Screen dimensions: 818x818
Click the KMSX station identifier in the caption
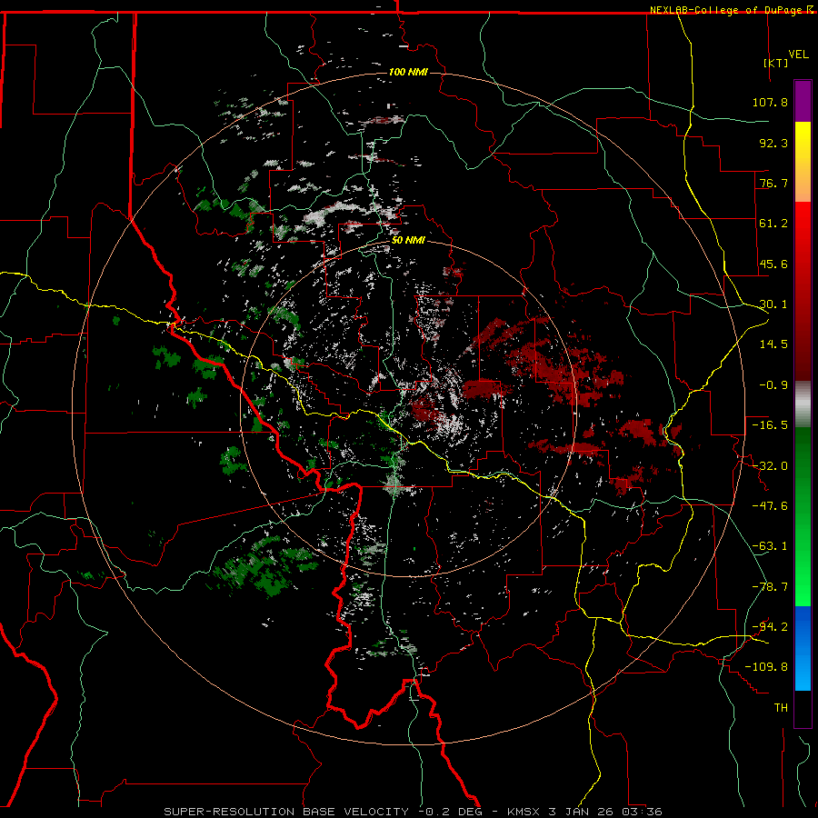[x=524, y=812]
